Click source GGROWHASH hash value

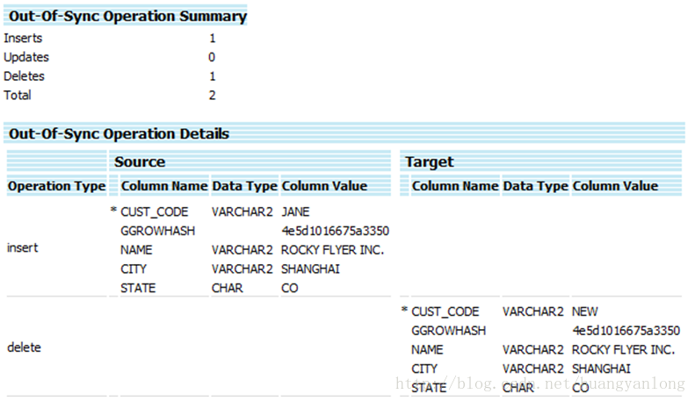tap(335, 231)
